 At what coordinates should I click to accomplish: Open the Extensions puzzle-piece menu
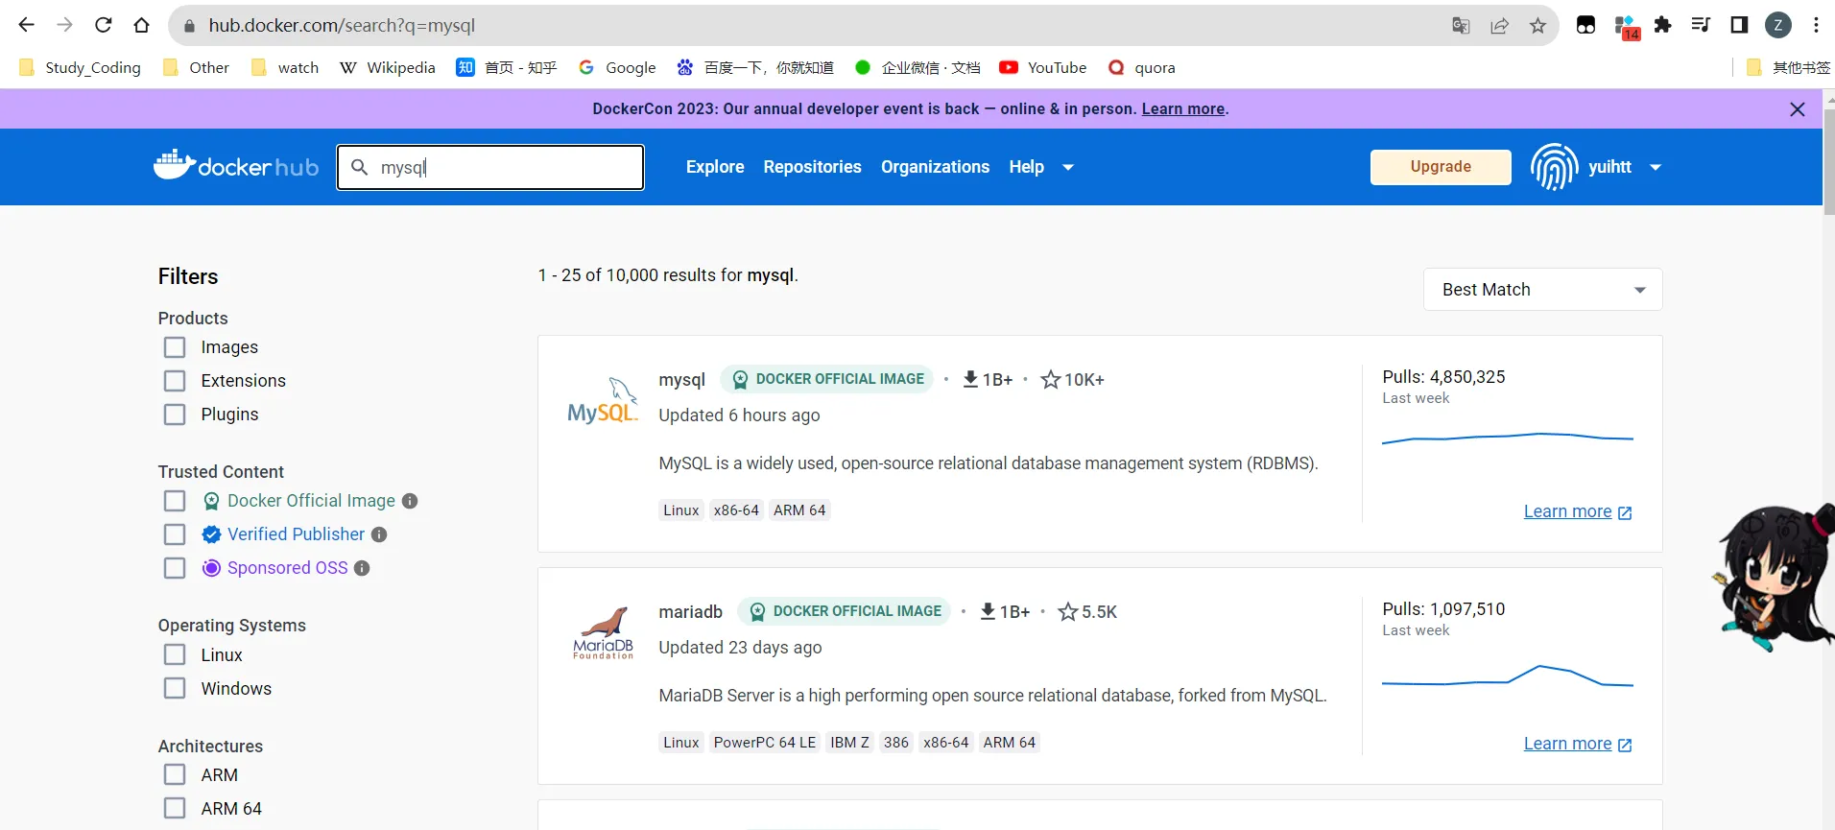click(1662, 26)
